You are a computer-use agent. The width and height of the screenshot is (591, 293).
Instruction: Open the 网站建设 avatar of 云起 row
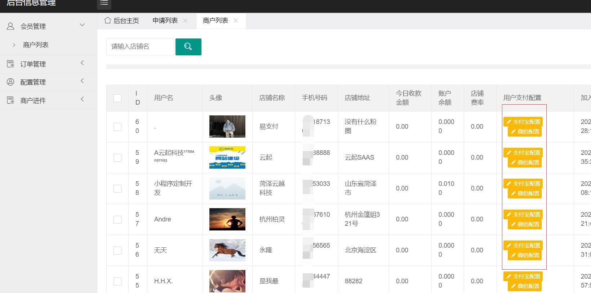(227, 157)
